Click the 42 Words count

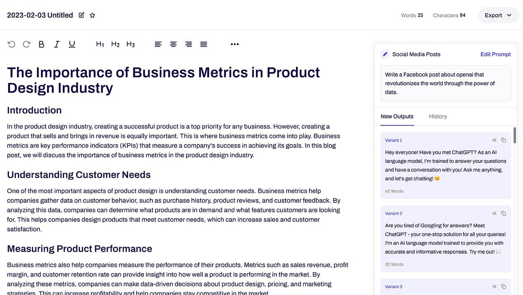click(x=394, y=191)
